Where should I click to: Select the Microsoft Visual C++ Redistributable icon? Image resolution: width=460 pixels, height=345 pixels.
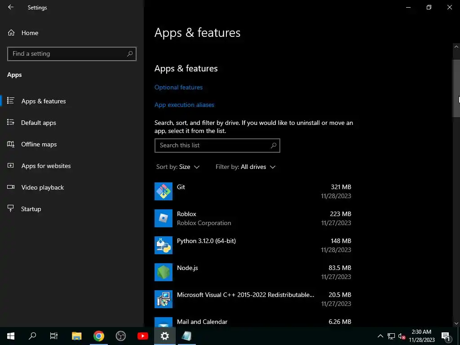pos(164,299)
